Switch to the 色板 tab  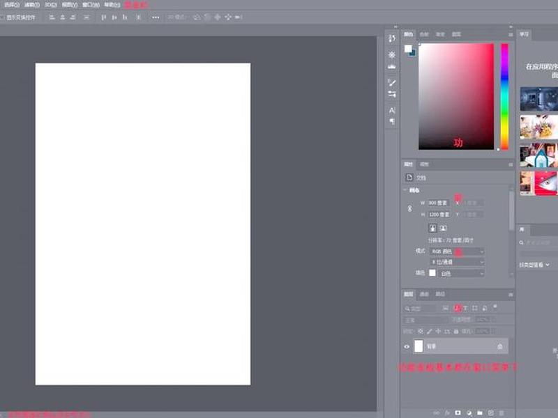point(424,34)
